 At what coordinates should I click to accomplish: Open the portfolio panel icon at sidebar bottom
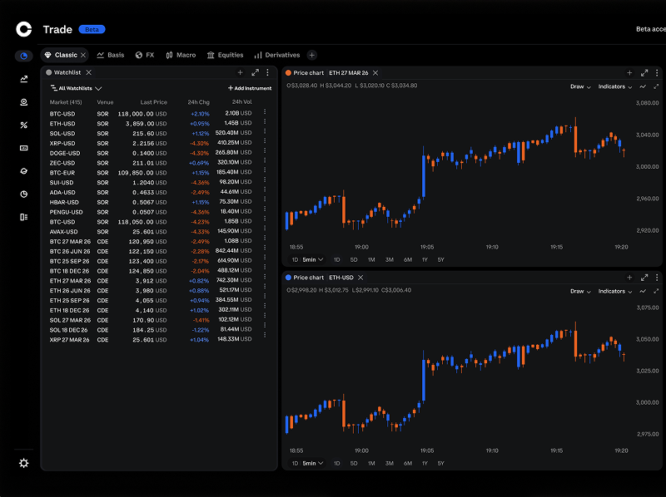[x=22, y=217]
